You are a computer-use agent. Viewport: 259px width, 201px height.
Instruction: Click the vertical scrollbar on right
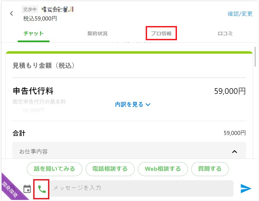(x=256, y=58)
